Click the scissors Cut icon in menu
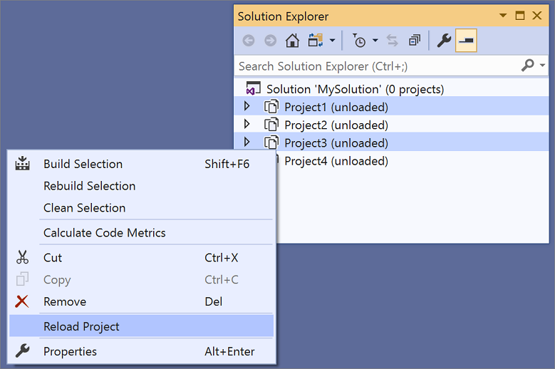 [22, 257]
